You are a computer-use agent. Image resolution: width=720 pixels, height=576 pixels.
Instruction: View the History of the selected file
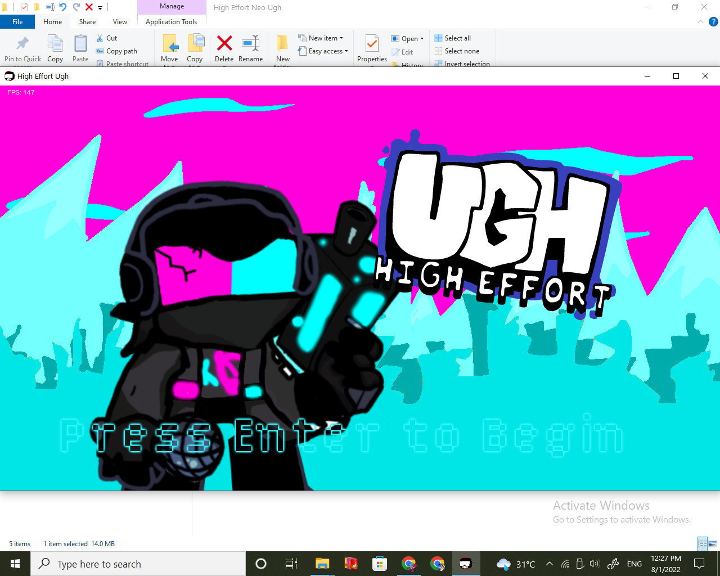pyautogui.click(x=409, y=65)
